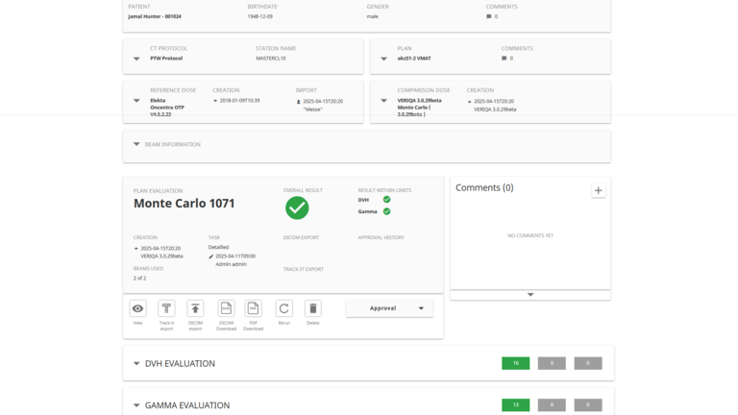
Task: Open the Approval dropdown
Action: point(389,308)
